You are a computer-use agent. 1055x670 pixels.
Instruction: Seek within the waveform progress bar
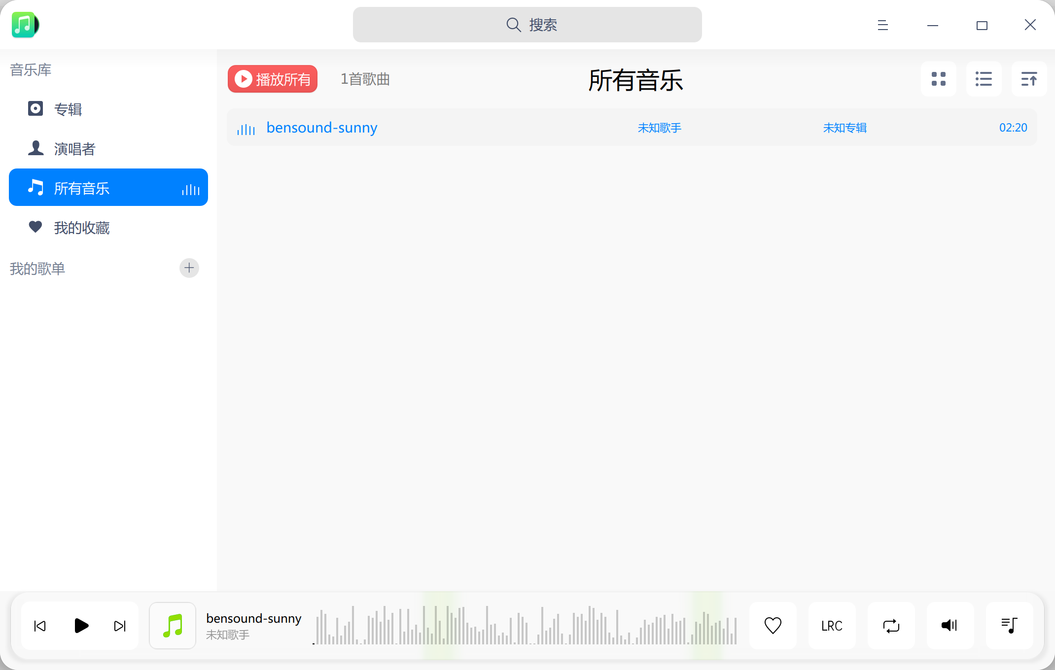(x=526, y=626)
